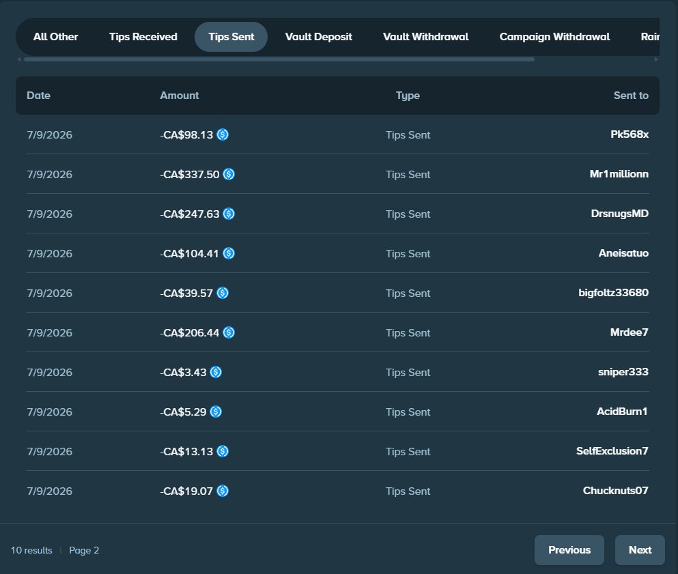This screenshot has height=574, width=678.
Task: Click the amount -CA$247.63
Action: tap(190, 214)
